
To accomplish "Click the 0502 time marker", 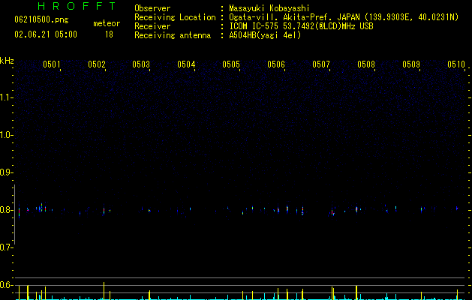I will 97,64.
